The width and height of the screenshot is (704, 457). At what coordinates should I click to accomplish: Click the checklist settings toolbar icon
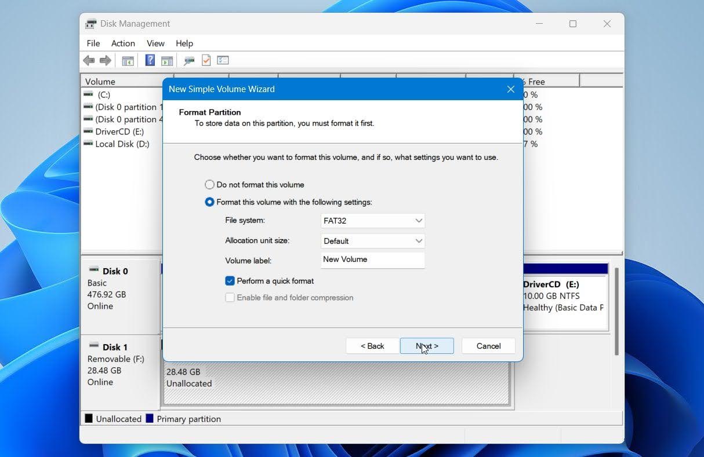223,60
